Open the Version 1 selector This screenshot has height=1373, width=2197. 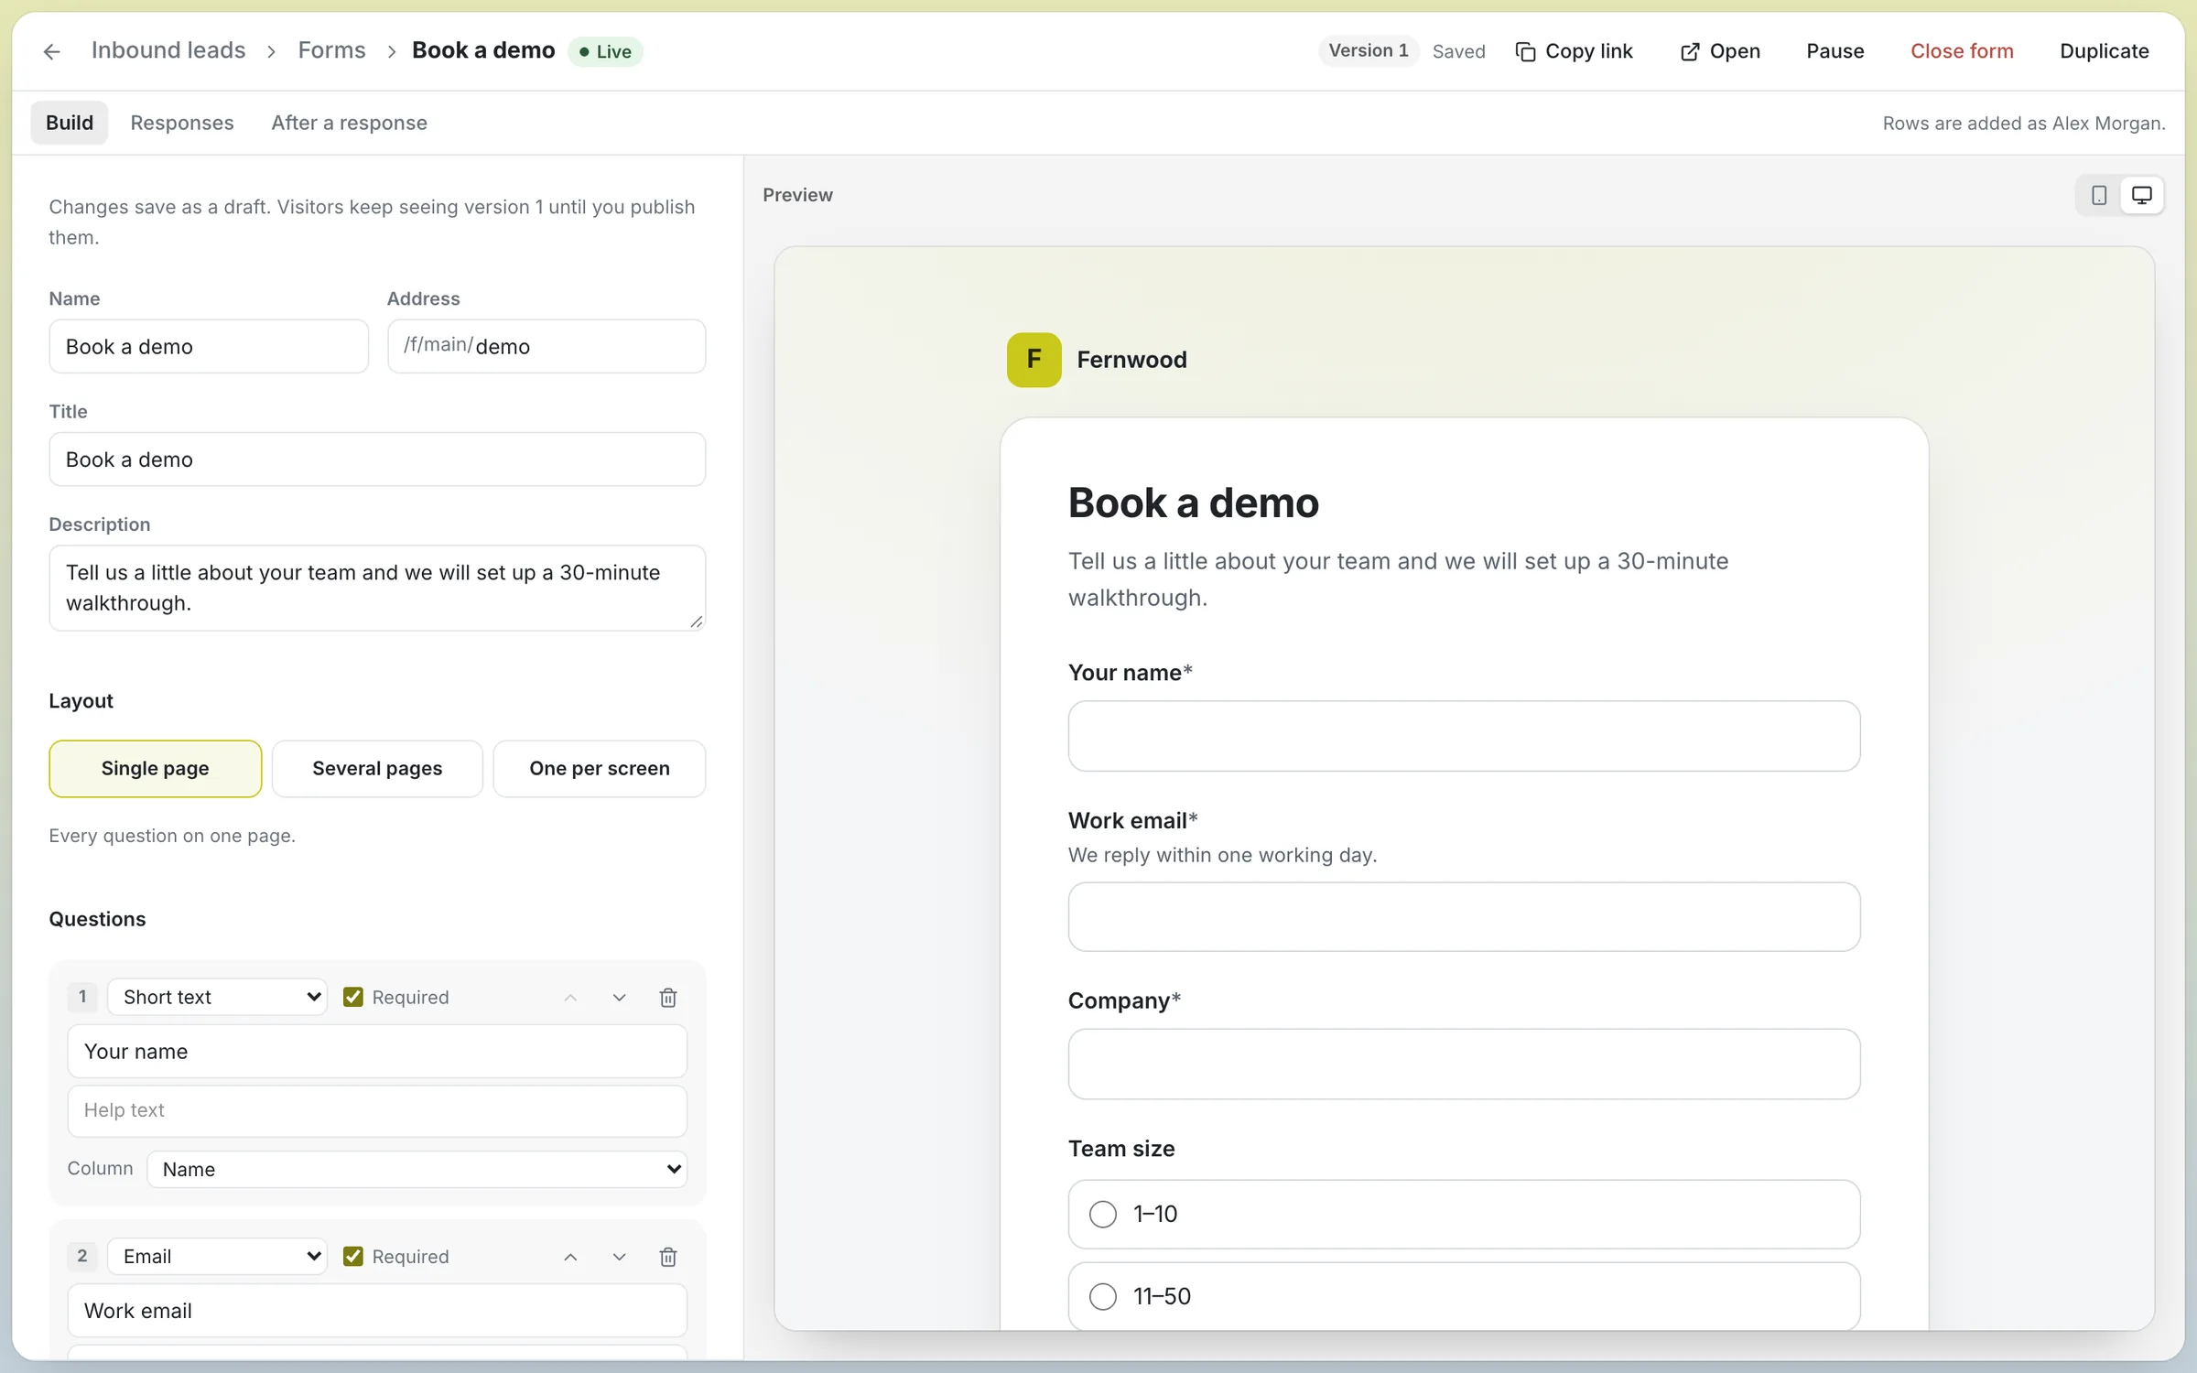tap(1369, 50)
